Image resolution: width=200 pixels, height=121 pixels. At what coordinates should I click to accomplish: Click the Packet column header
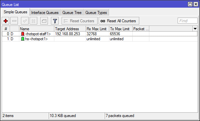click(x=141, y=29)
